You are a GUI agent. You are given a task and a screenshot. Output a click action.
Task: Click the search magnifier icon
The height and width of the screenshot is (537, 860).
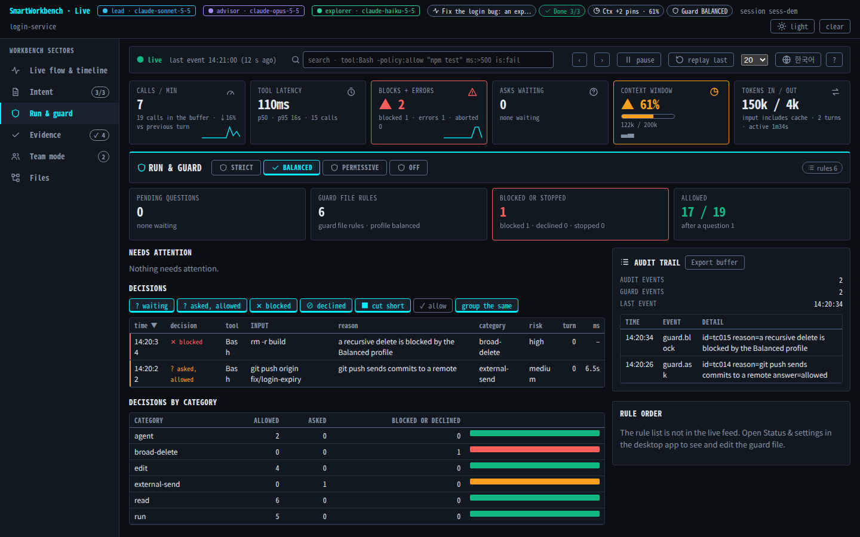point(296,60)
